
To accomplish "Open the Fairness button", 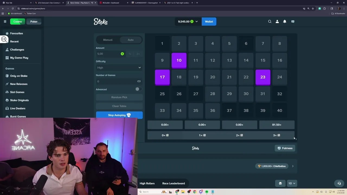I will [285, 148].
